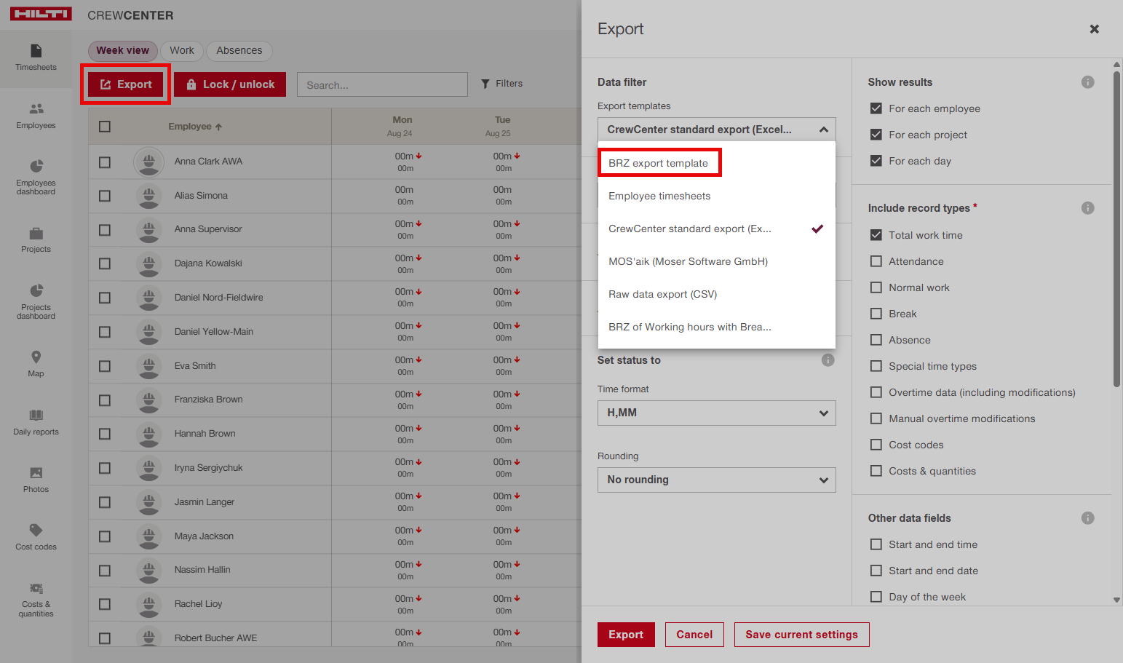Switch to the Work tab
This screenshot has width=1123, height=663.
(x=182, y=50)
